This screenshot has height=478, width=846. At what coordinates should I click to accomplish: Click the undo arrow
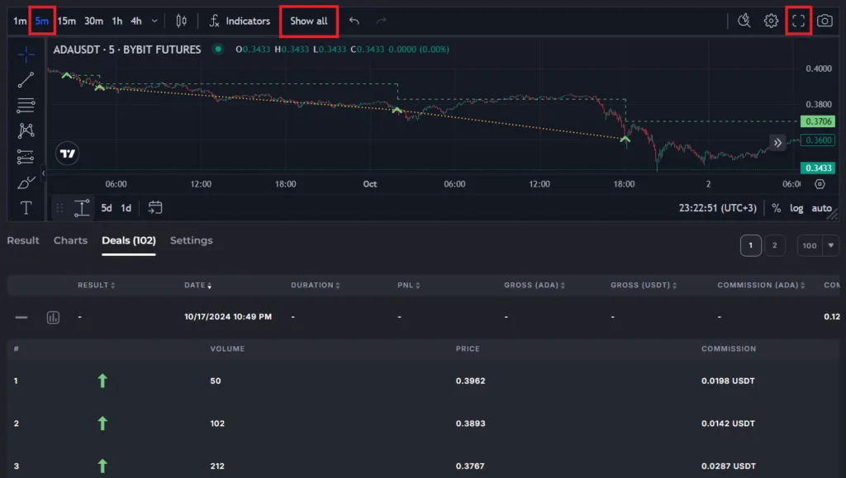[x=354, y=21]
